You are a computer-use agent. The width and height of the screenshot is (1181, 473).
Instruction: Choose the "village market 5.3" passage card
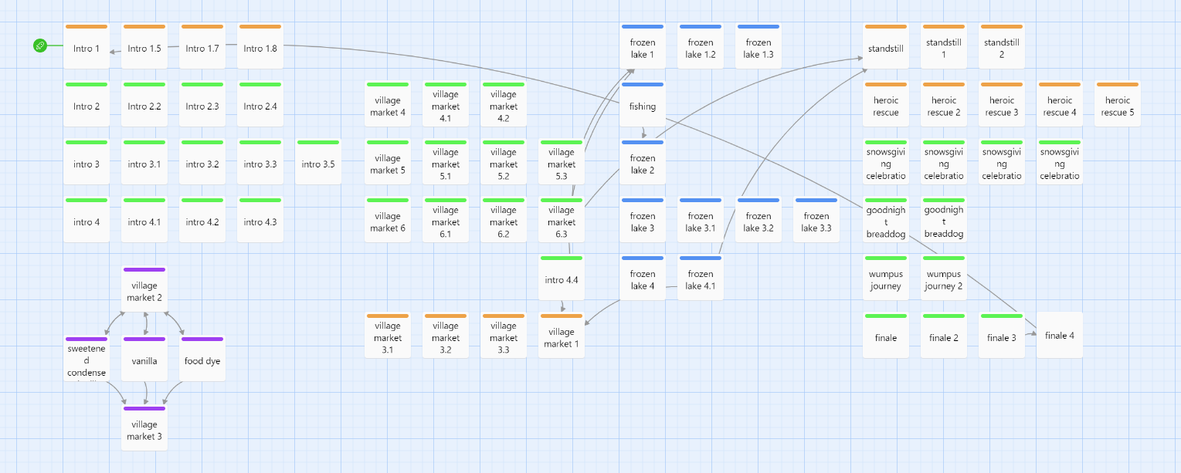click(x=562, y=162)
